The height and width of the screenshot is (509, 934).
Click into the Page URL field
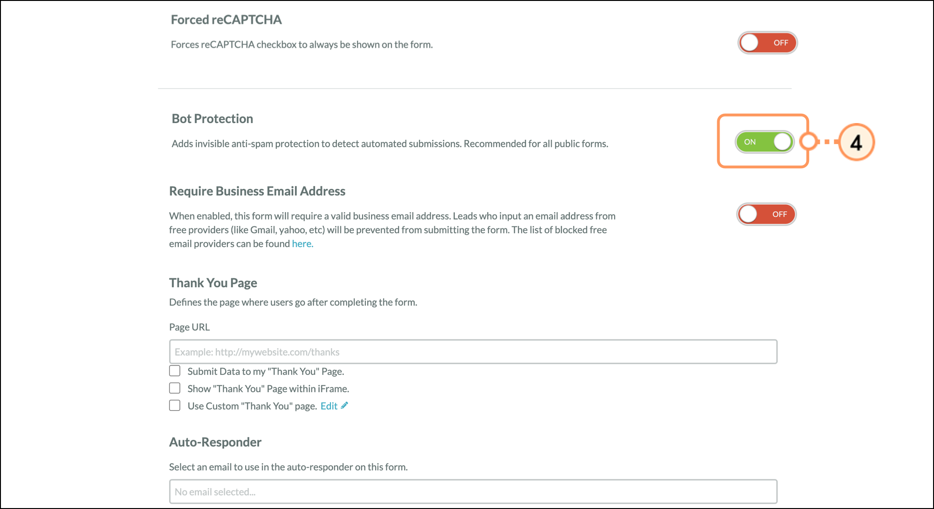pos(473,352)
